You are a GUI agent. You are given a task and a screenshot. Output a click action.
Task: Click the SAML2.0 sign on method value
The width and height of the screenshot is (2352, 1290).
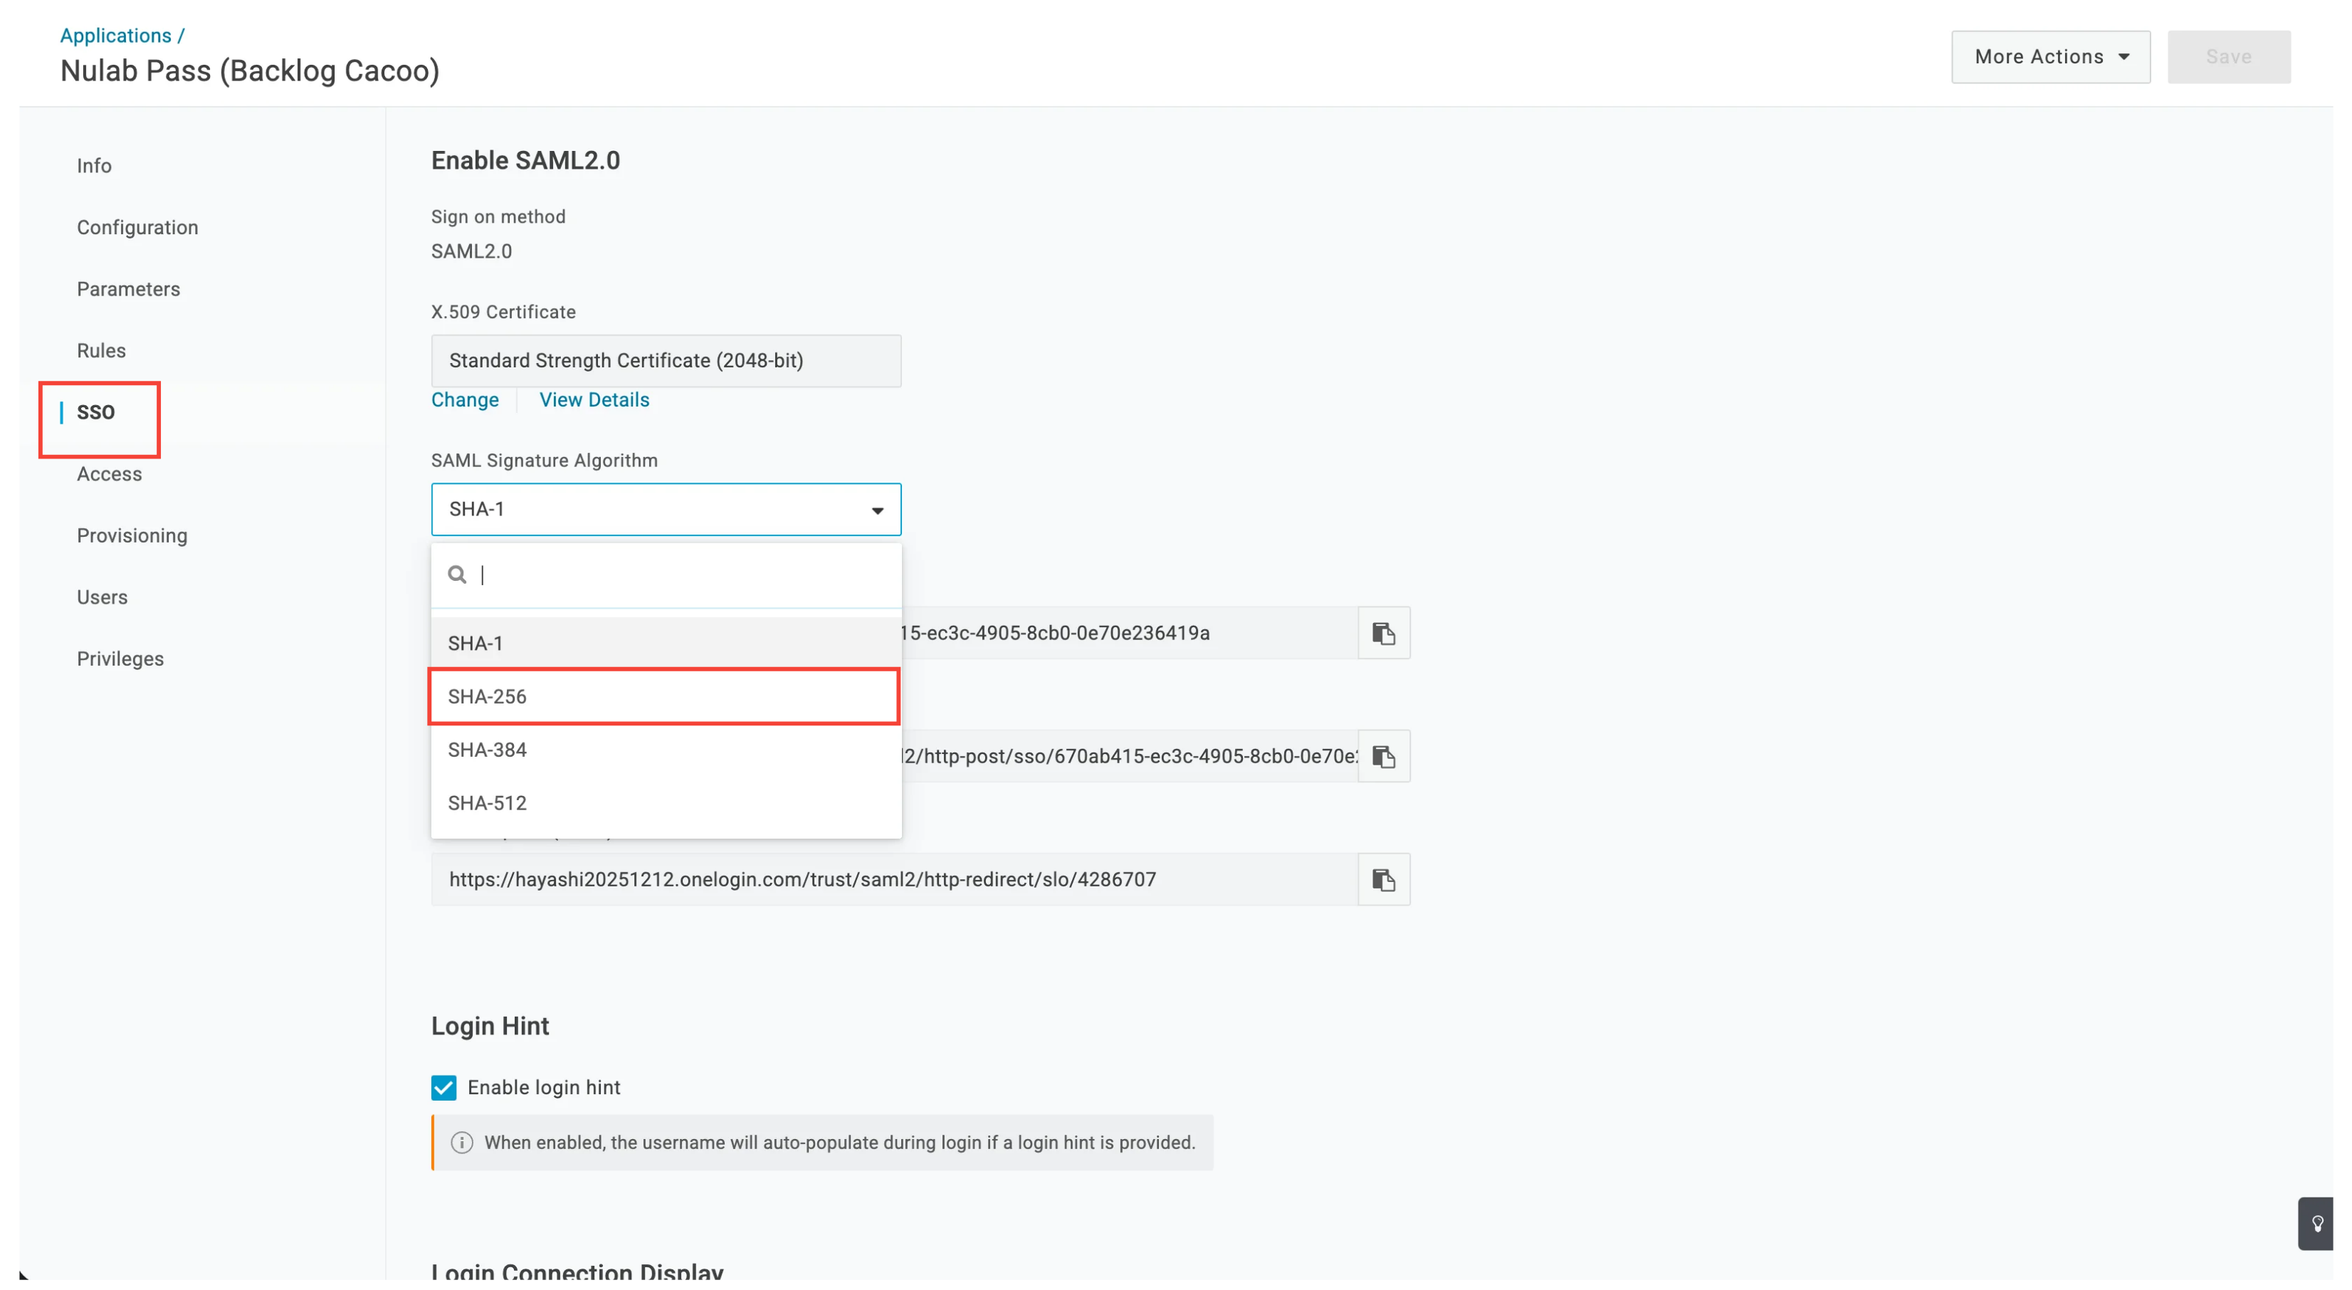471,251
